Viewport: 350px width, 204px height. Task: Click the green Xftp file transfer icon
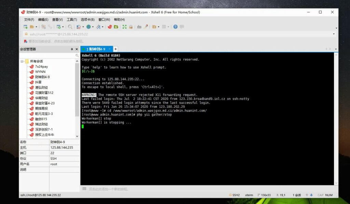(116, 27)
